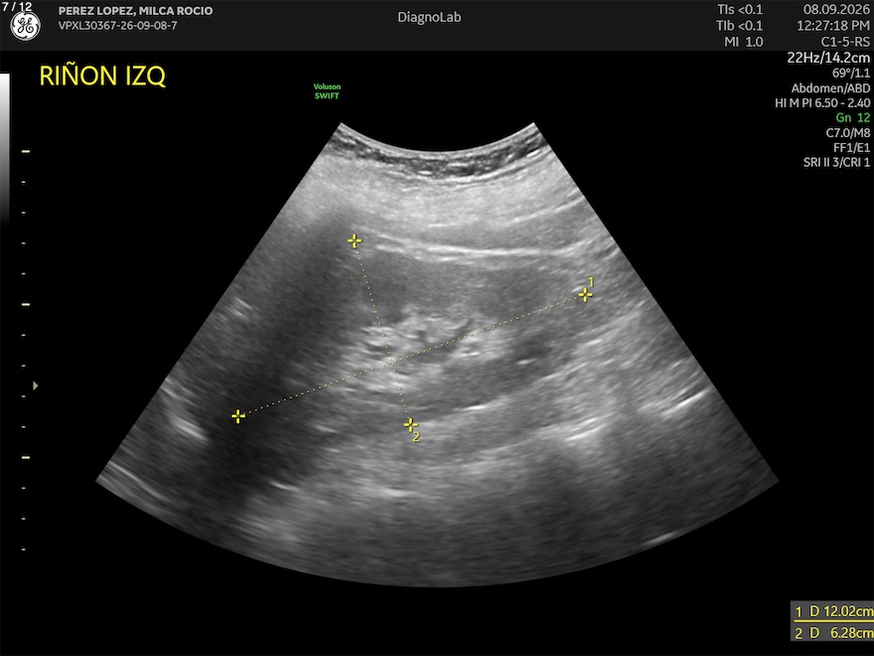Select the right caliper marker labeled 1
The height and width of the screenshot is (656, 874).
coord(585,294)
